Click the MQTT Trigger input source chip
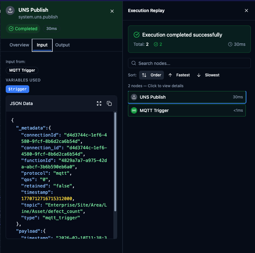 [x=22, y=70]
